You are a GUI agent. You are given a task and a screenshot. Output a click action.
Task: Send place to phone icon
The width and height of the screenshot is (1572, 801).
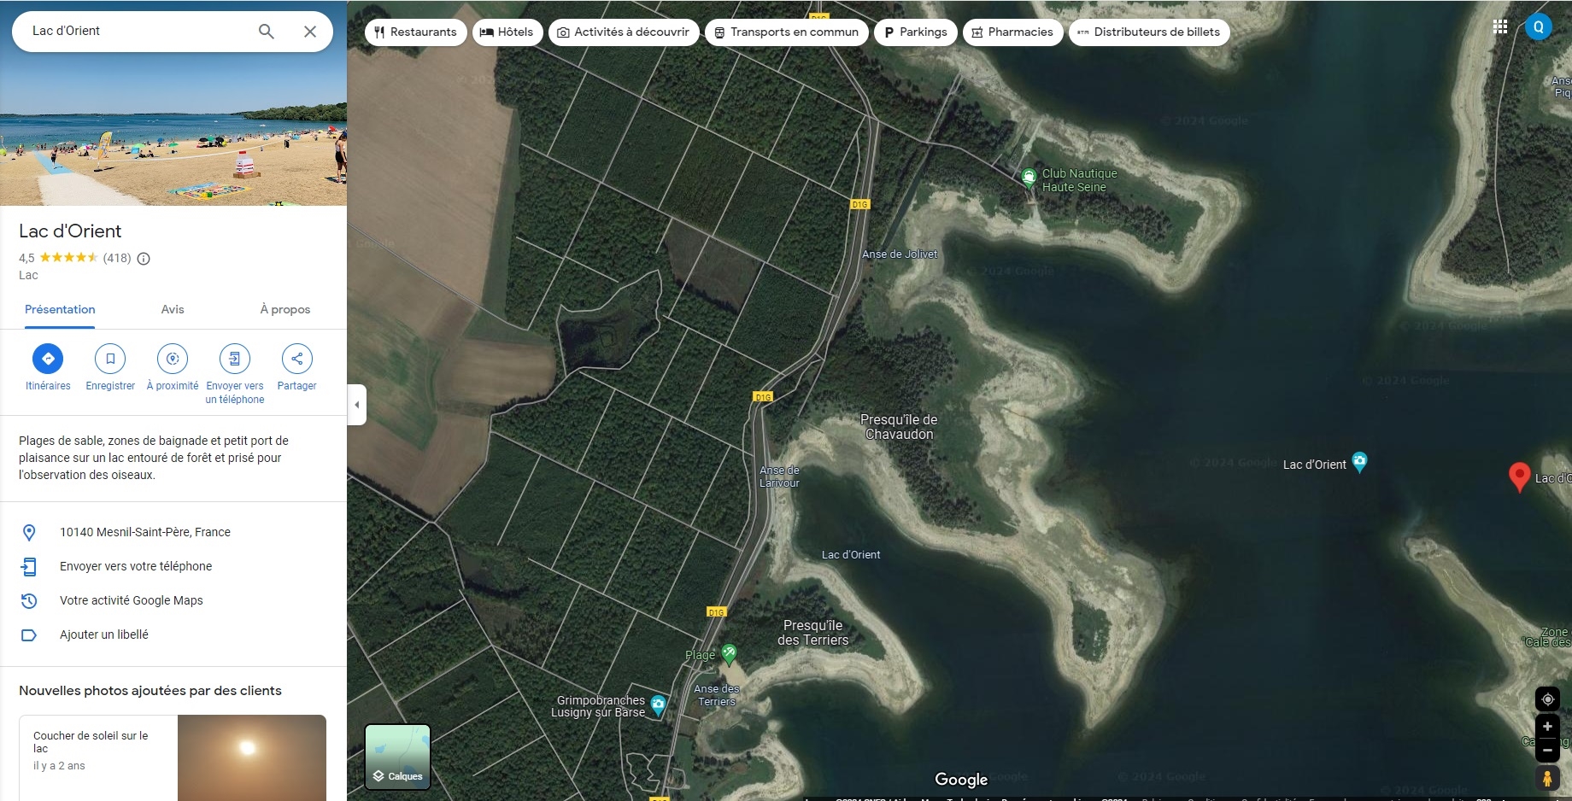235,359
